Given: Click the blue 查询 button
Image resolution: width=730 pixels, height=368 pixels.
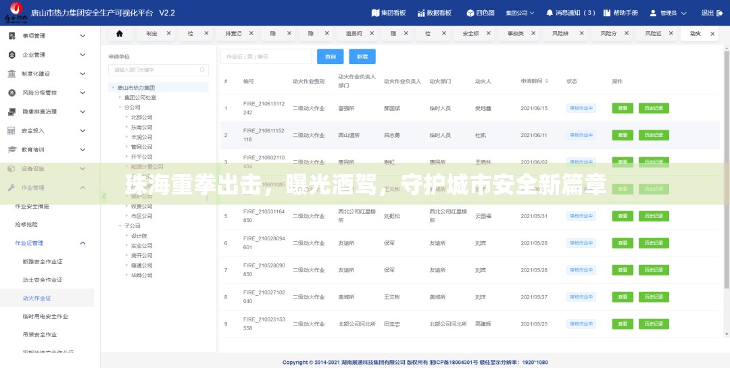Looking at the screenshot, I should point(330,56).
